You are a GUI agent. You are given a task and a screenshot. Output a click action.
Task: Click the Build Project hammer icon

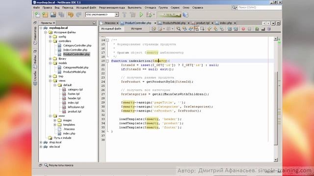[124, 15]
